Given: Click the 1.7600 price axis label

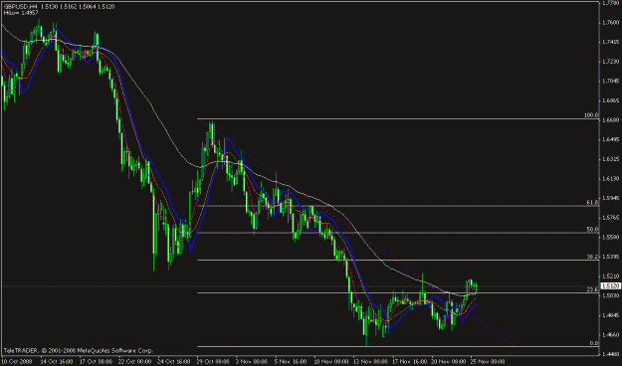Looking at the screenshot, I should click(611, 23).
